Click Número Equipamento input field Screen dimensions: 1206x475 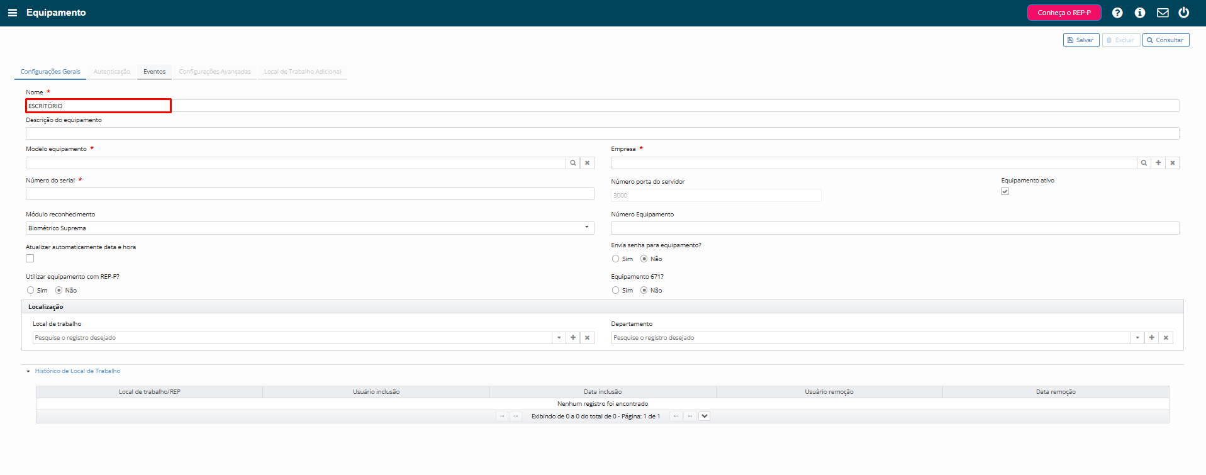pos(895,228)
